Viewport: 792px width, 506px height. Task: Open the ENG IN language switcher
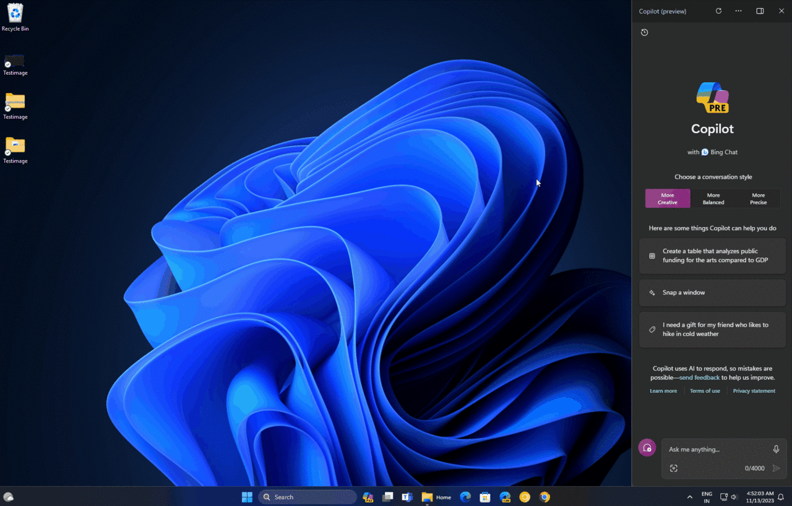706,497
